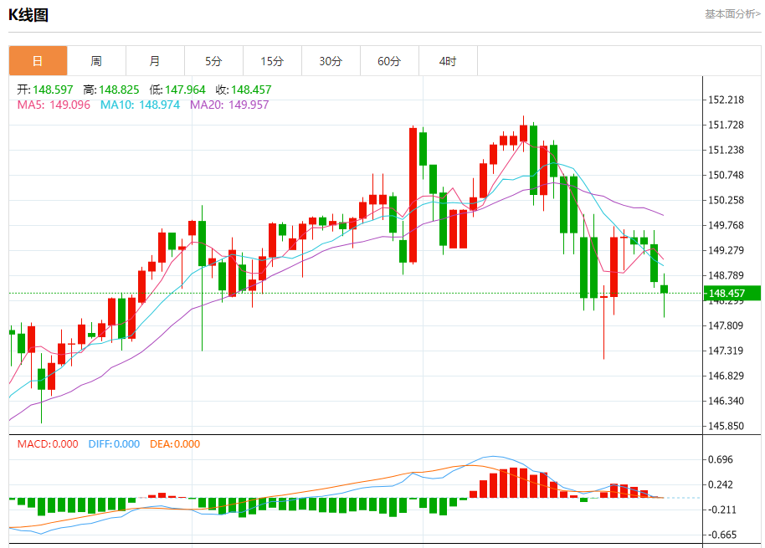Switch to the 月 monthly tab
This screenshot has height=548, width=765.
point(155,61)
